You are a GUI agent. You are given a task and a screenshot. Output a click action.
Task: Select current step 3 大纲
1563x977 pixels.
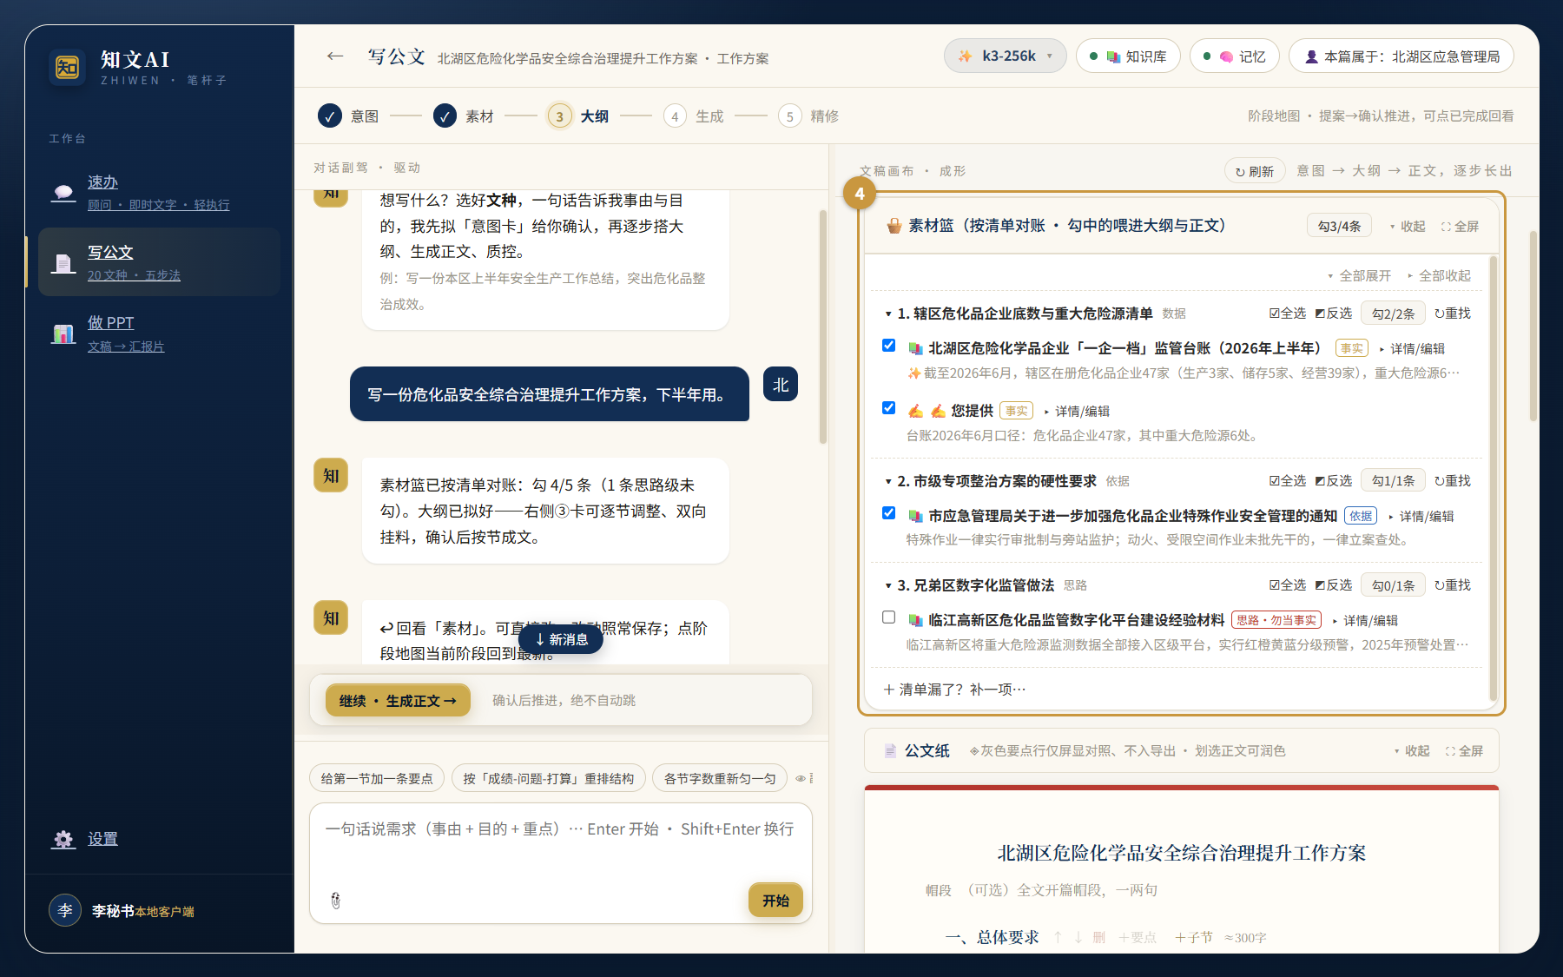tap(578, 116)
